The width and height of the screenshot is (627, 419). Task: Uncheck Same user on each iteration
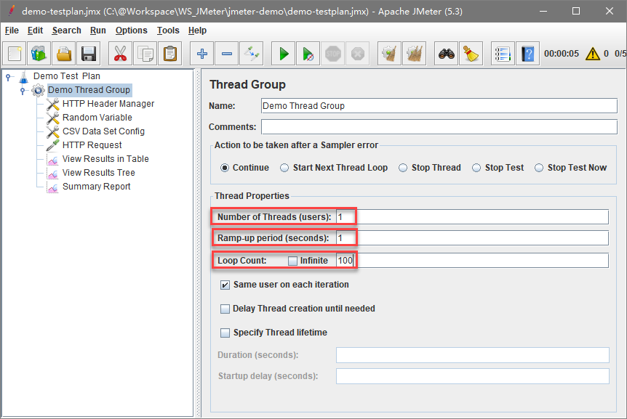coord(225,285)
